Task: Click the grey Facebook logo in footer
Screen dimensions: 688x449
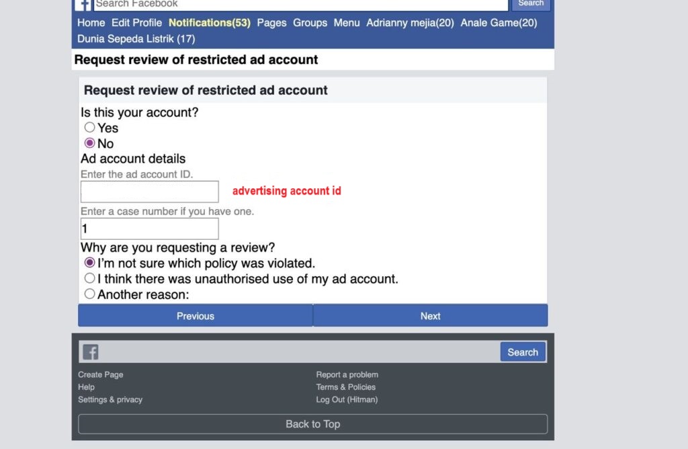Action: coord(91,352)
